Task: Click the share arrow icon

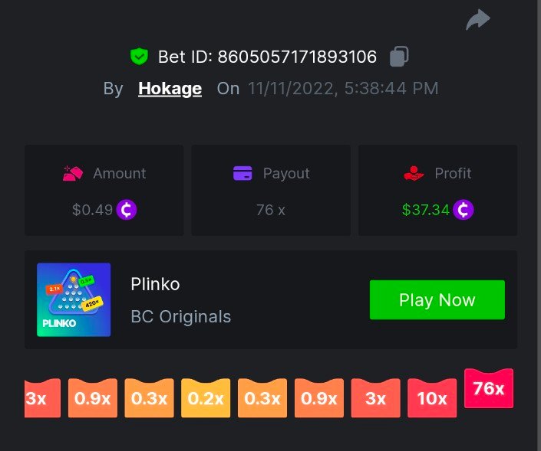Action: point(478,19)
